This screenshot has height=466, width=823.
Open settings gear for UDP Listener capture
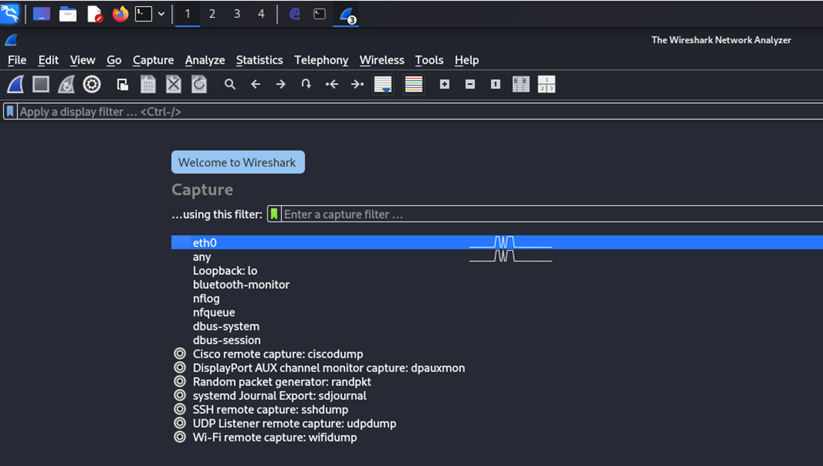pos(180,423)
